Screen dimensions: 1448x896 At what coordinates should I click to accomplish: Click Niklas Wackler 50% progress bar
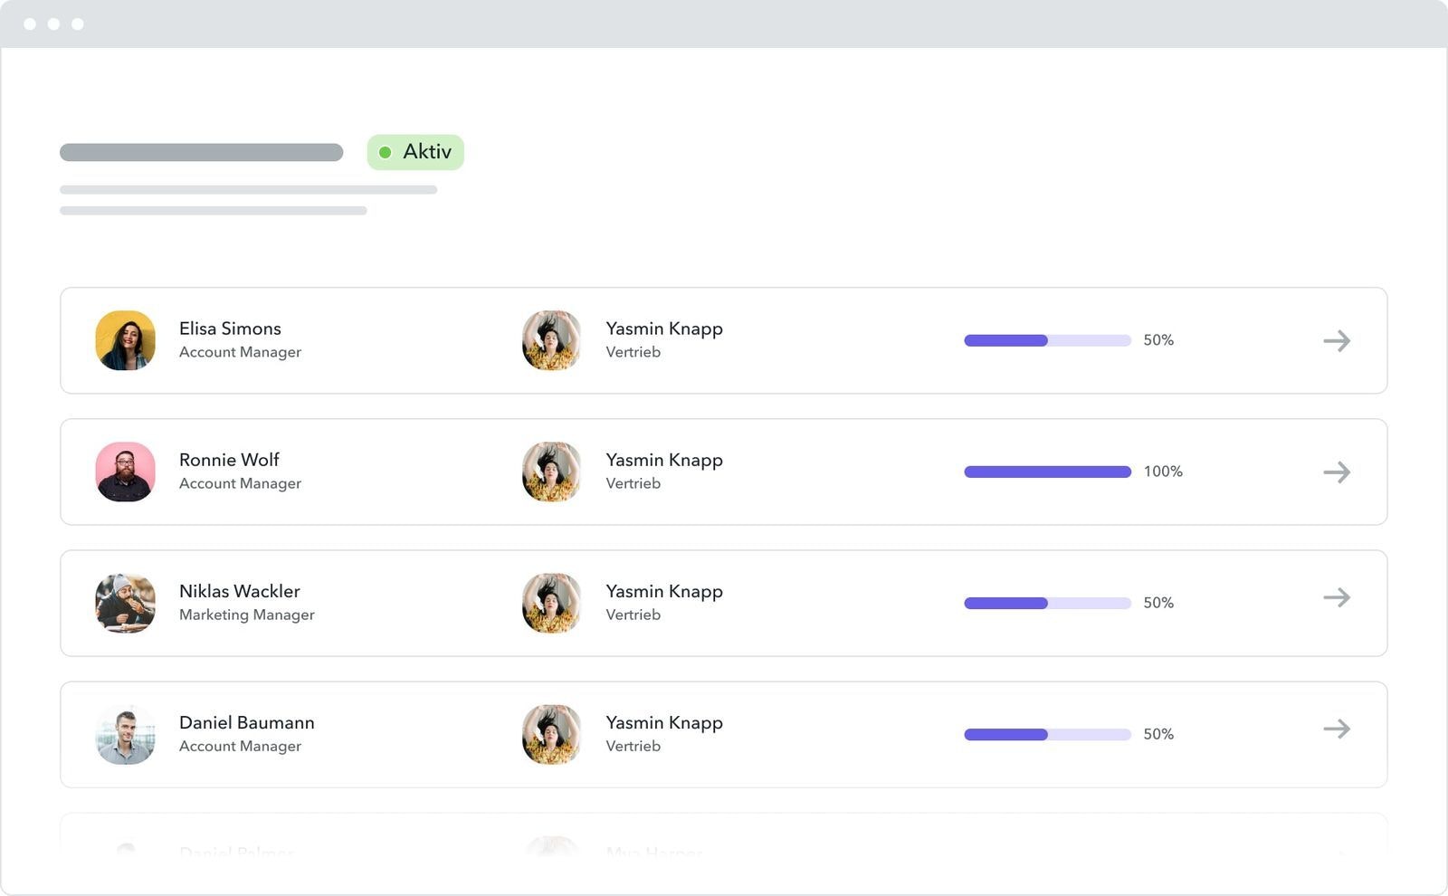pyautogui.click(x=1047, y=604)
